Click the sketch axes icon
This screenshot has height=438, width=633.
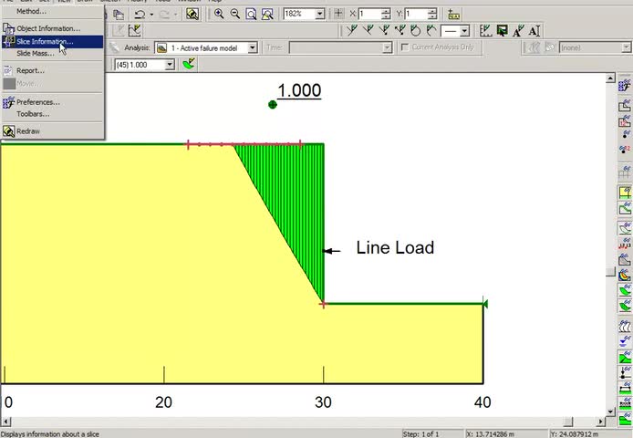485,31
